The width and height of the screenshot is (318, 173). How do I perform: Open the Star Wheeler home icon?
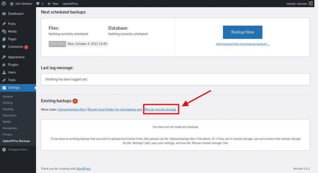(x=11, y=3)
